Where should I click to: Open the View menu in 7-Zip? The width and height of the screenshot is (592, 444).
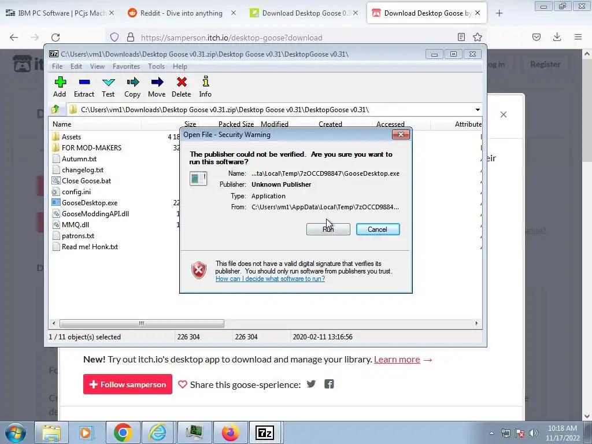coord(97,66)
